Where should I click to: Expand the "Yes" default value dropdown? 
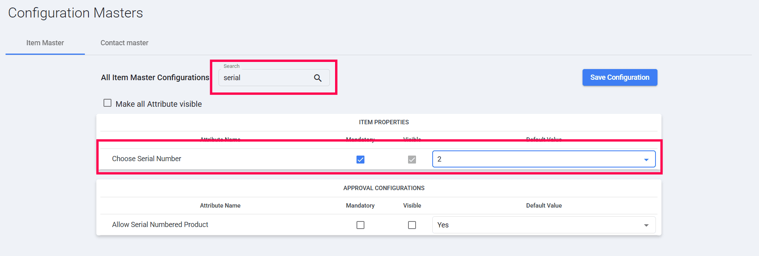coord(543,225)
